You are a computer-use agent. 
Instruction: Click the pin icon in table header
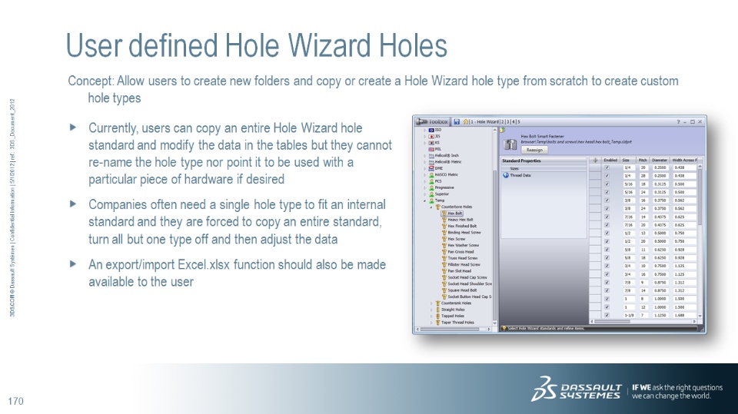pyautogui.click(x=595, y=161)
